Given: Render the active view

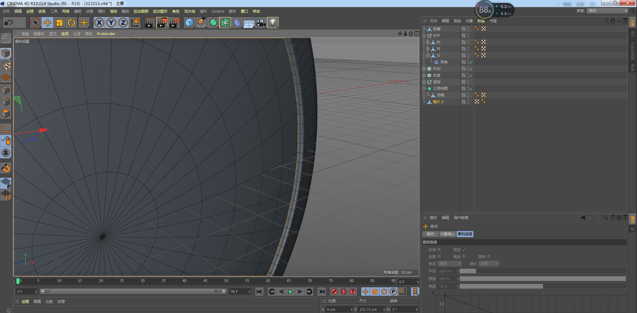Looking at the screenshot, I should pos(150,23).
